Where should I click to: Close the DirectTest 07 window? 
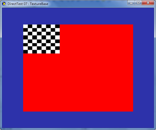click(x=148, y=3)
